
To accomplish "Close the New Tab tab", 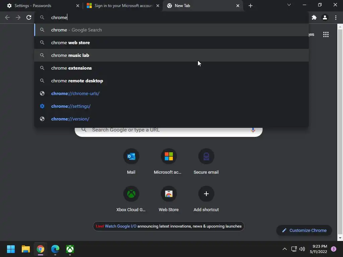I will [x=238, y=6].
